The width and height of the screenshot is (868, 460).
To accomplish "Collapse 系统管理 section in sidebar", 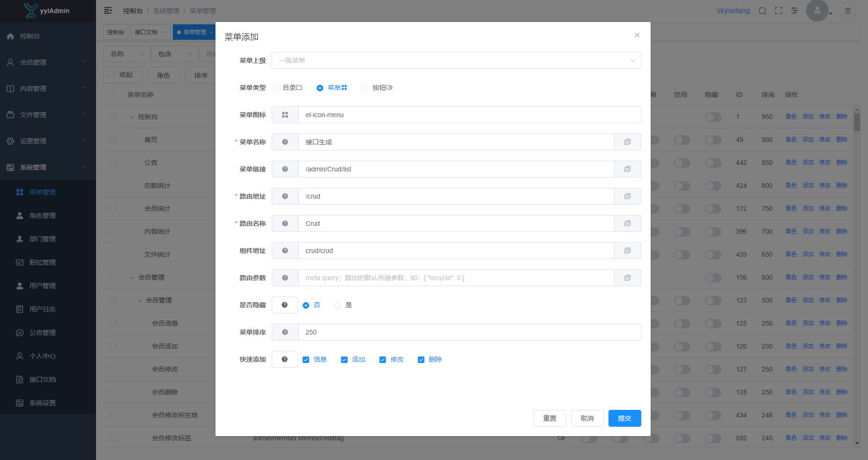I will tap(47, 167).
